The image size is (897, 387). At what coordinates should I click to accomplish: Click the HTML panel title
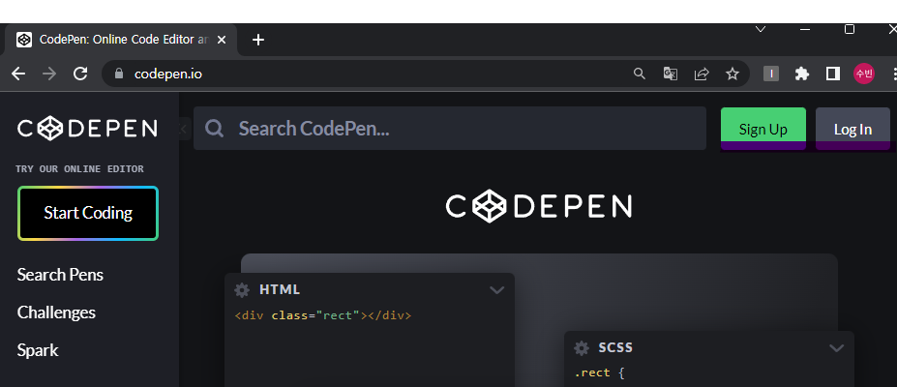(280, 290)
